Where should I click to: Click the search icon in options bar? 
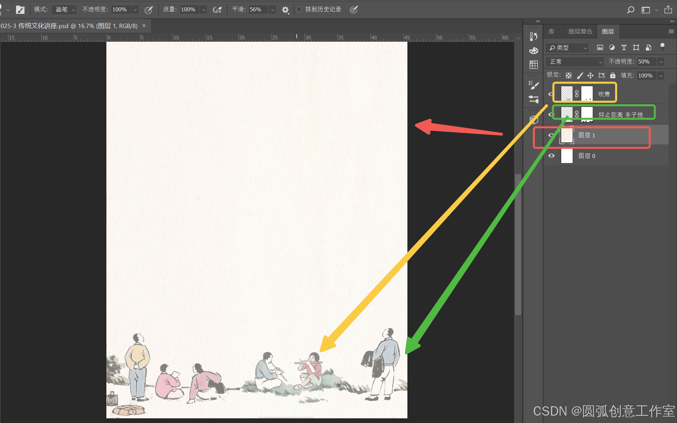coord(631,10)
